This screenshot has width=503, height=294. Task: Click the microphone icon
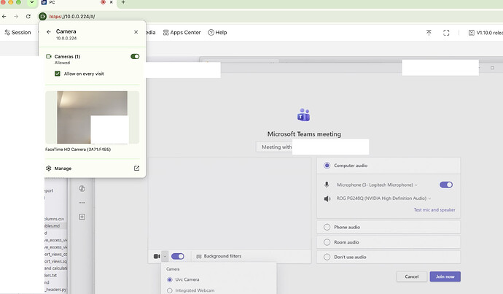(327, 185)
